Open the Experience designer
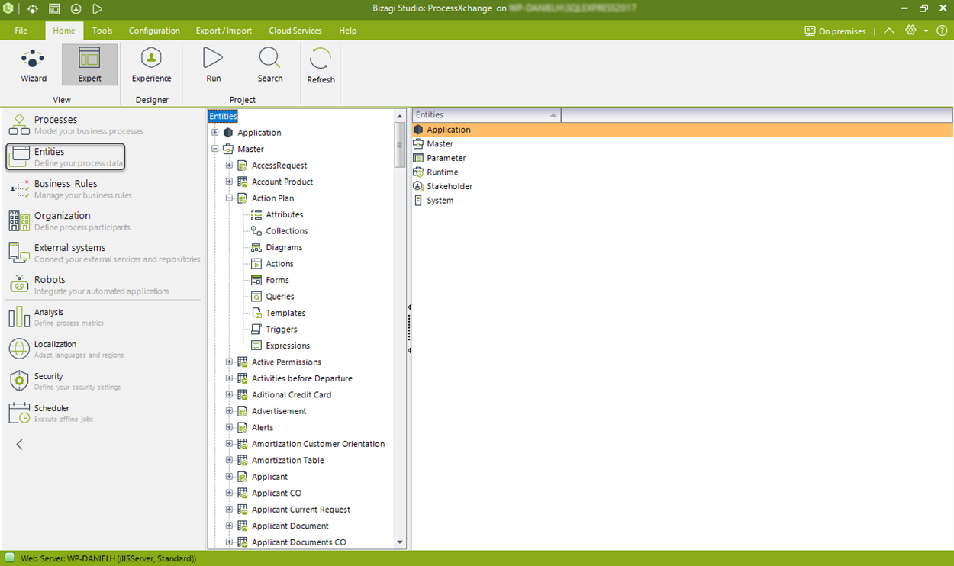954x566 pixels. tap(151, 66)
